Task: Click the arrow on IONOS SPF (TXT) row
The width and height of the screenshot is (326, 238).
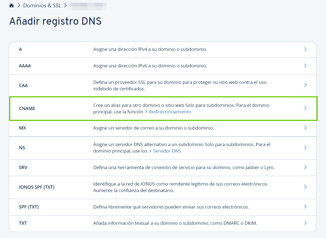Action: click(x=305, y=187)
